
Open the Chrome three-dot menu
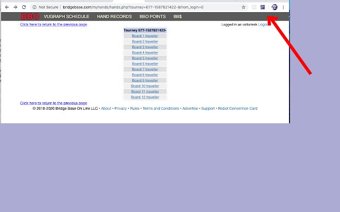tap(283, 7)
